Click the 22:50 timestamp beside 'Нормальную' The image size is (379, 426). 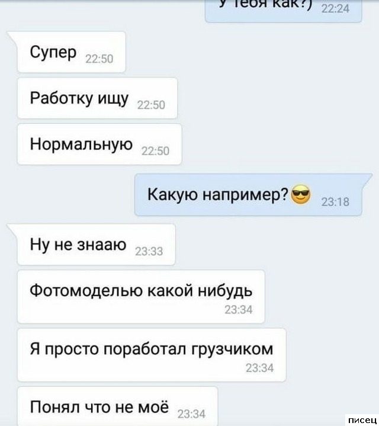click(155, 151)
